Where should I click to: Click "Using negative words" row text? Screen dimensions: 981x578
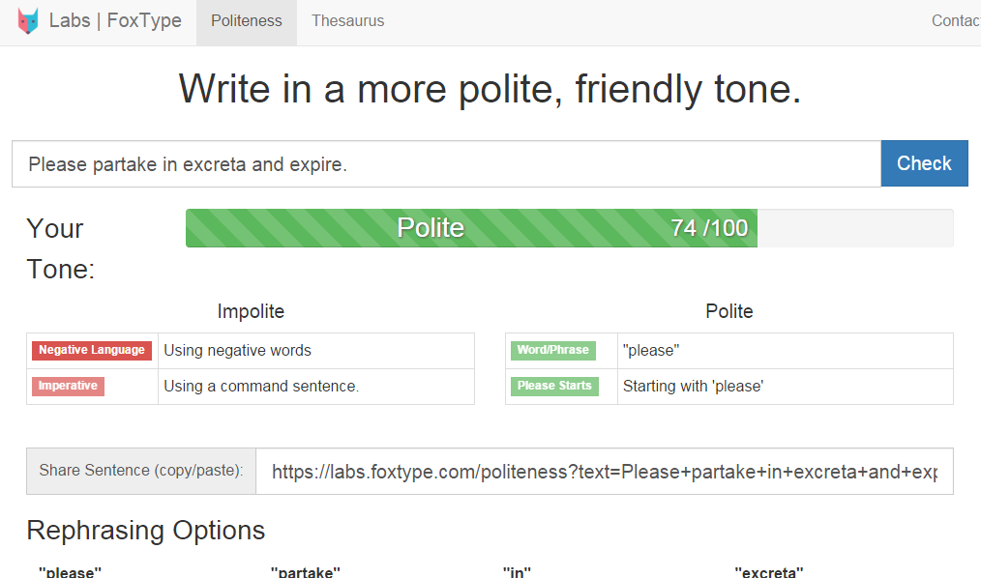point(237,351)
